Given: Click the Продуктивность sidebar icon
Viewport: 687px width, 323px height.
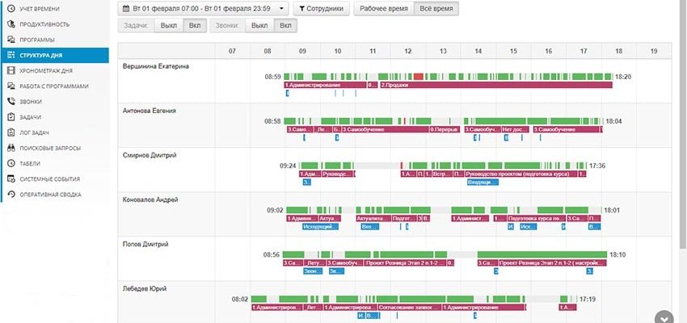Looking at the screenshot, I should coord(11,24).
